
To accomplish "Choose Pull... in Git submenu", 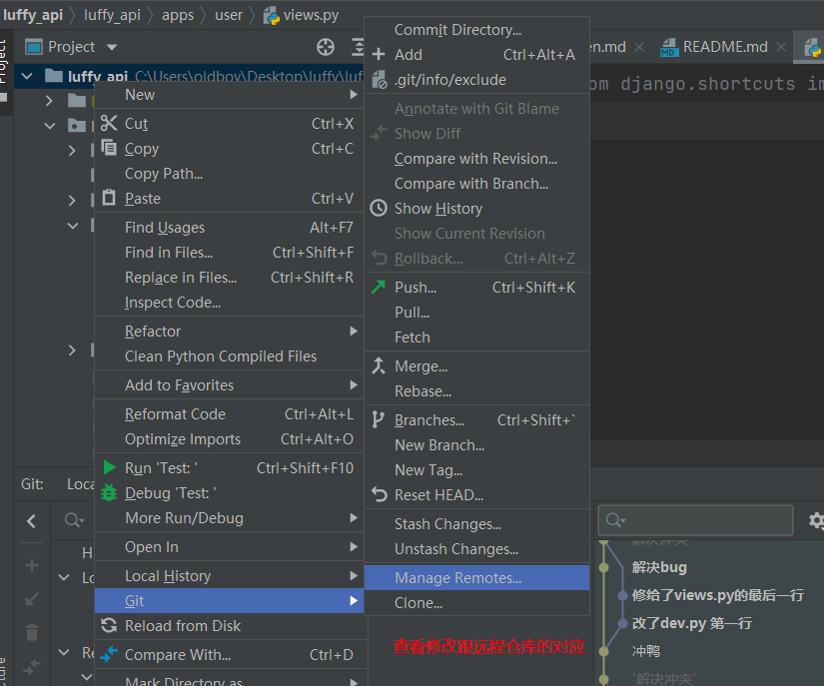I will (476, 312).
